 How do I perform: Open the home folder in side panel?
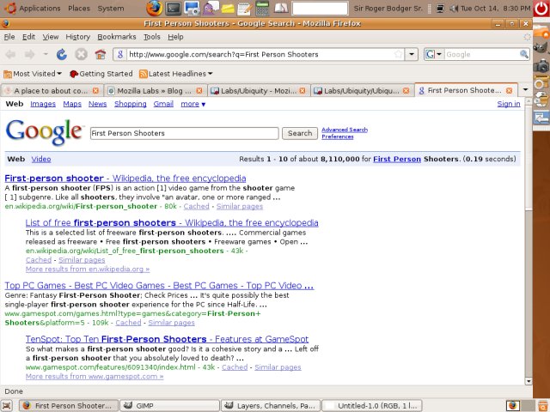[541, 32]
